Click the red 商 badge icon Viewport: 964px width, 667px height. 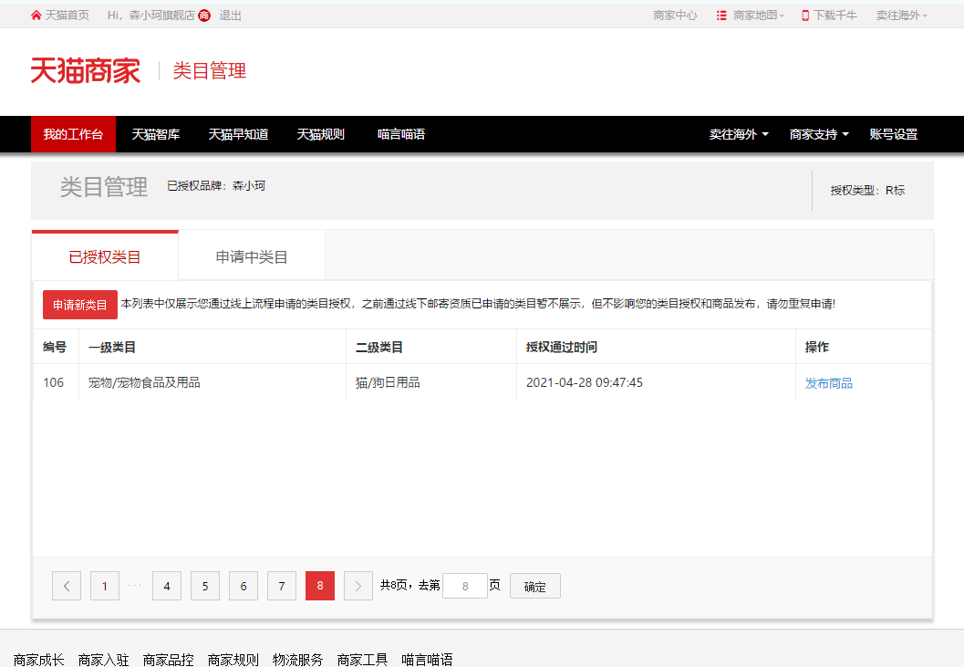(x=204, y=16)
